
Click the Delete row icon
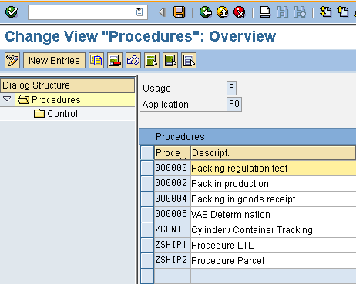tap(115, 61)
